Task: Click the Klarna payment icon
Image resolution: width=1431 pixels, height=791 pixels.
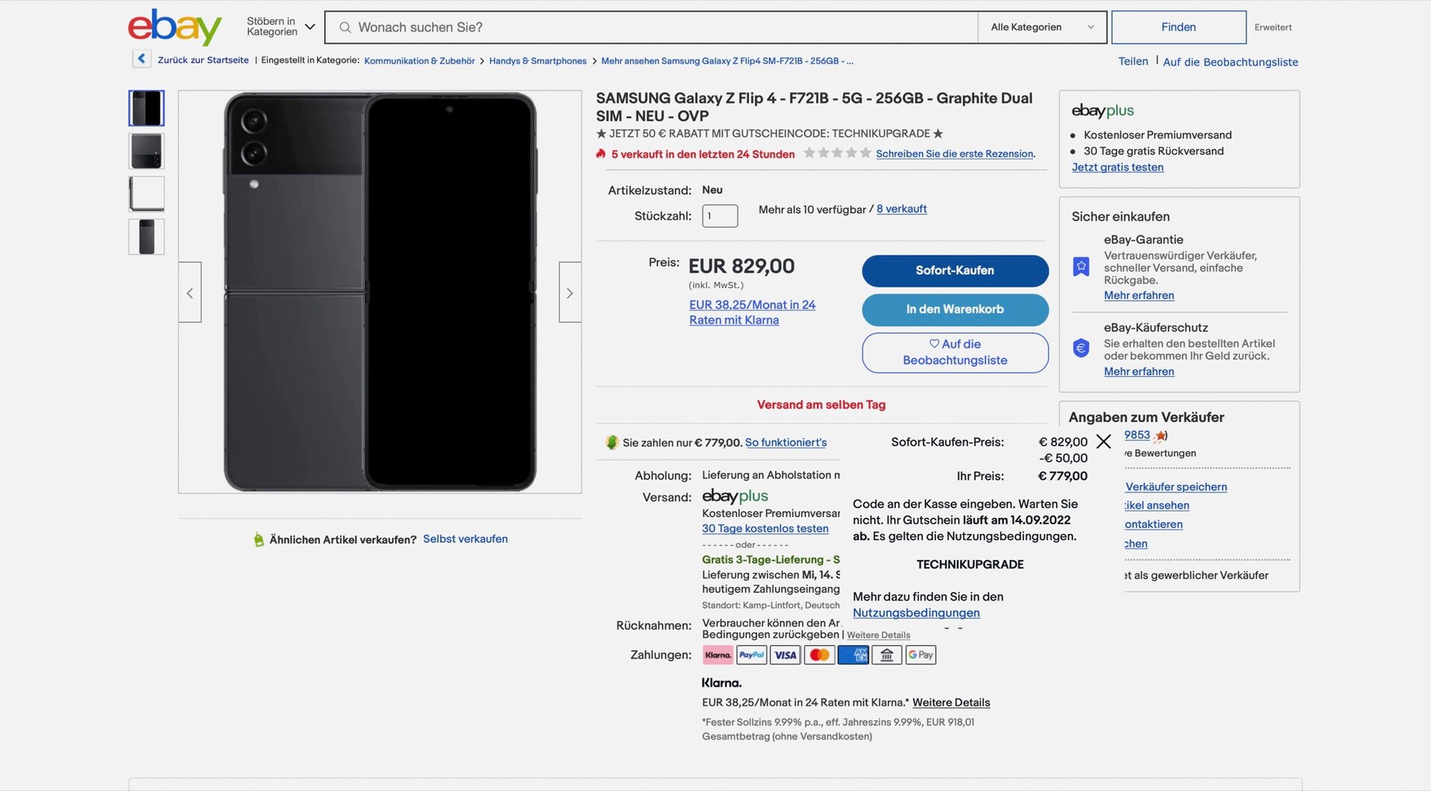Action: (718, 655)
